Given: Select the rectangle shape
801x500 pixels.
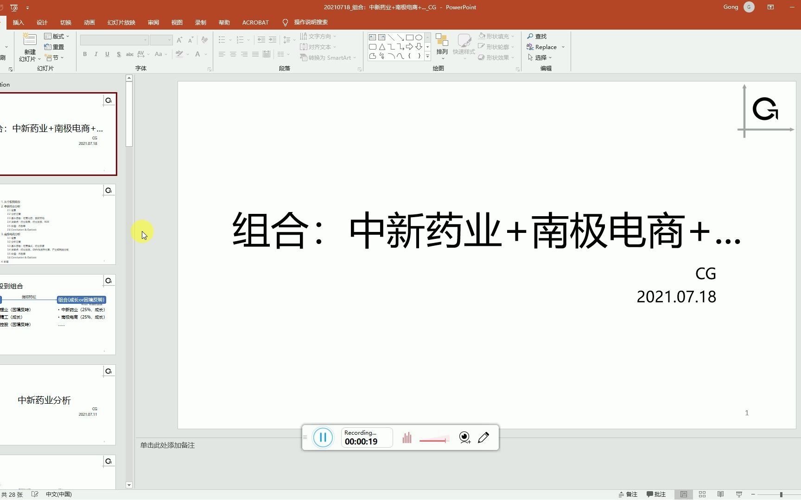Looking at the screenshot, I should [409, 37].
